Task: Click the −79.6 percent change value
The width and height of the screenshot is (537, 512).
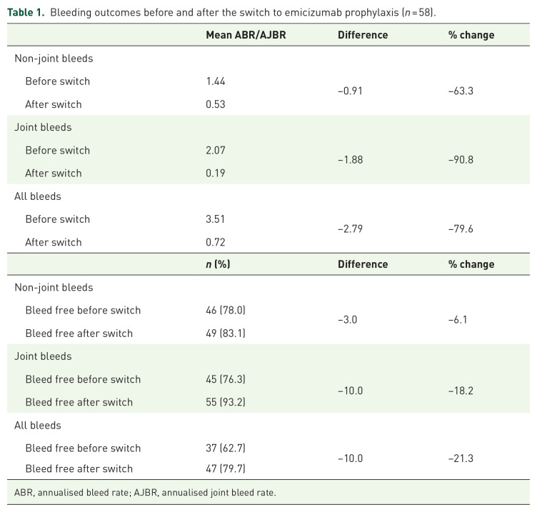Action: click(461, 229)
